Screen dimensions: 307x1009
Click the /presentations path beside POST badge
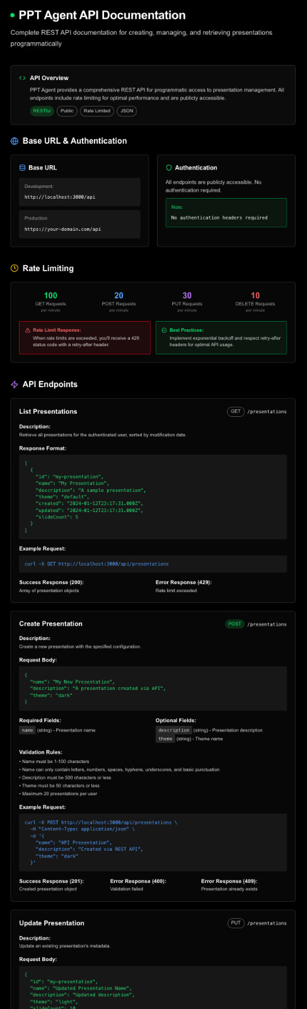tap(267, 624)
